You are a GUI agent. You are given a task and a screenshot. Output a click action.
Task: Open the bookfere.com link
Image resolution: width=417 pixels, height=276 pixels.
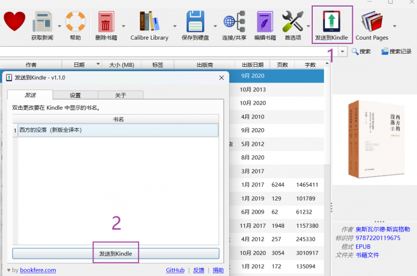pyautogui.click(x=38, y=270)
